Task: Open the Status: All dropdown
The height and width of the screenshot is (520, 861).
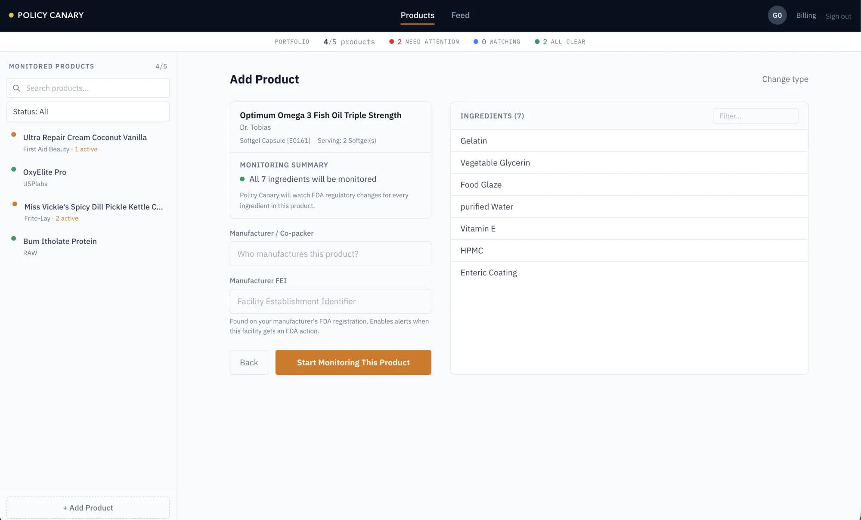Action: 88,112
